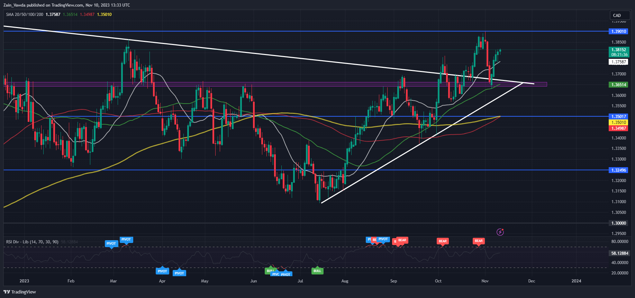Click the 2023 label on the time axis
Viewport: 635px width, 298px height.
pyautogui.click(x=24, y=281)
